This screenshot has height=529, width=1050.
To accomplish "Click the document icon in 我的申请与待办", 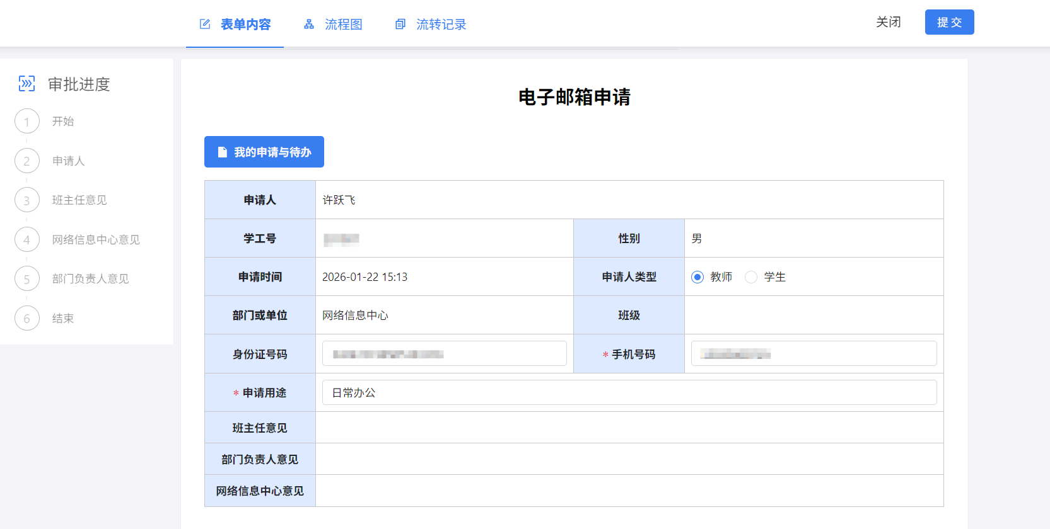I will 222,152.
